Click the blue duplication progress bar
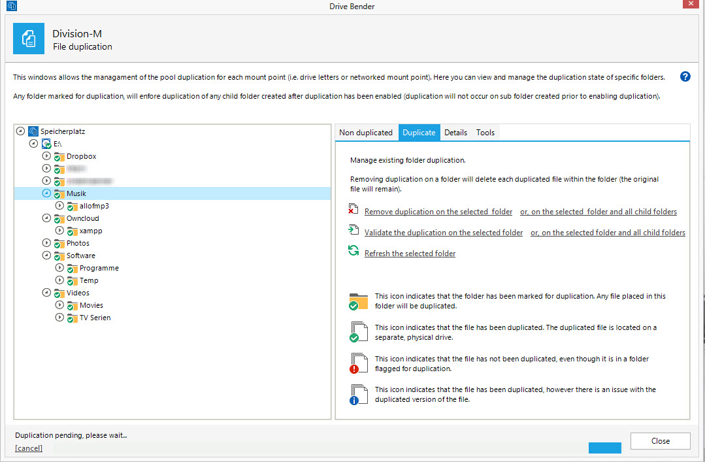 (605, 448)
